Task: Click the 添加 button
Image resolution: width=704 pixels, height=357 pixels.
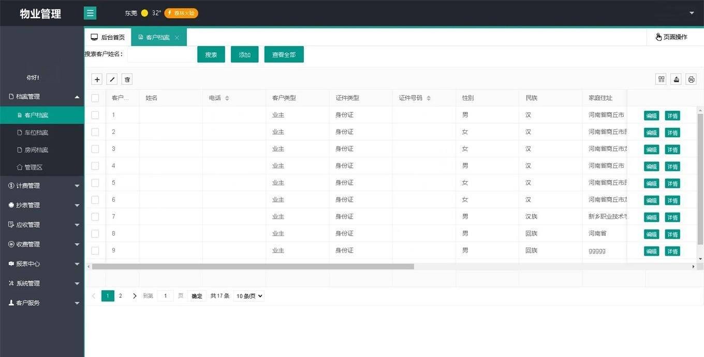Action: coord(245,54)
